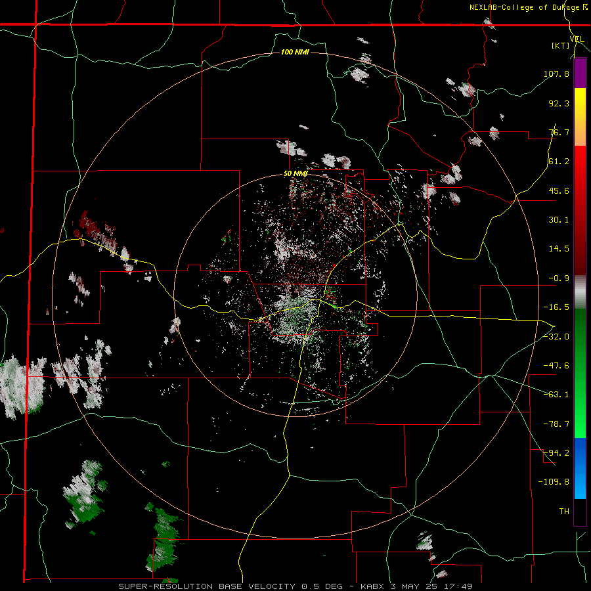The image size is (591, 591).
Task: Pick the blue segment of the velocity color bar
Action: 580,468
